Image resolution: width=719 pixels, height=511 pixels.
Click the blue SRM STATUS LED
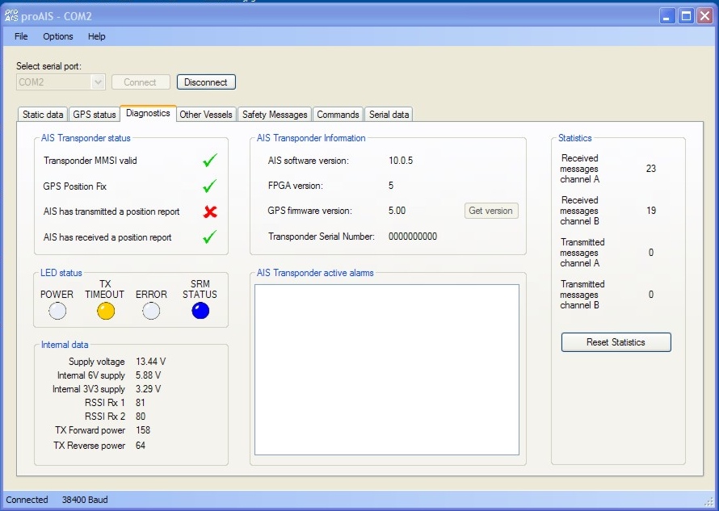pos(200,311)
